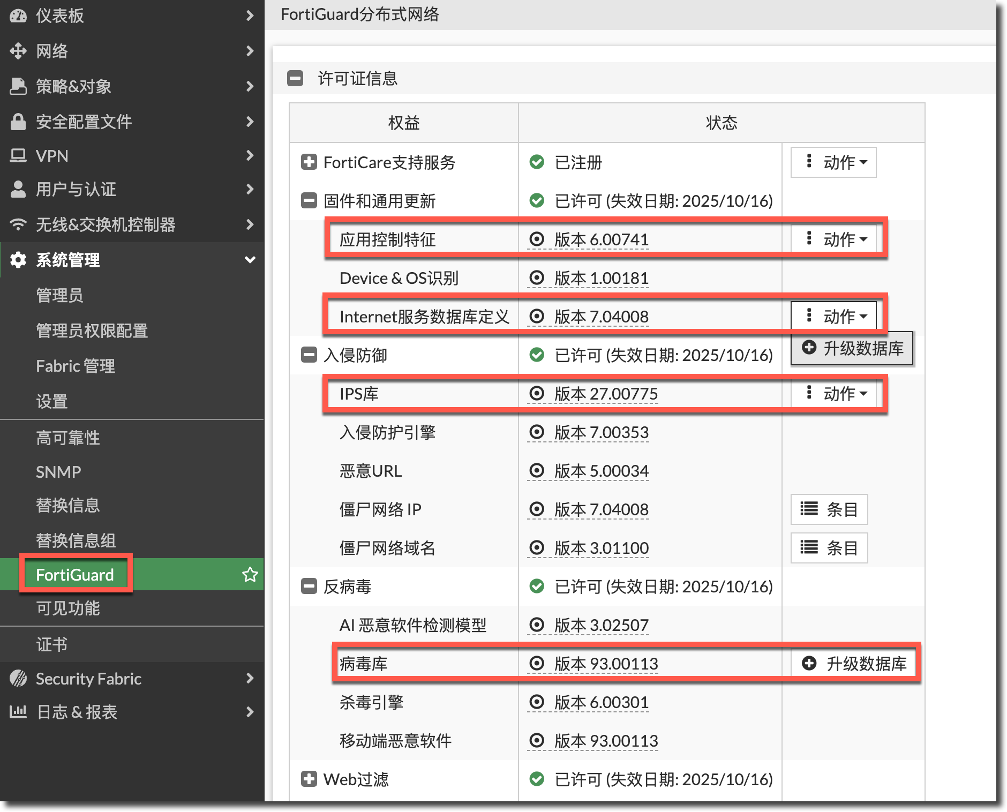Open 动作 dropdown for IPS库
This screenshot has height=812, width=1007.
pos(833,394)
